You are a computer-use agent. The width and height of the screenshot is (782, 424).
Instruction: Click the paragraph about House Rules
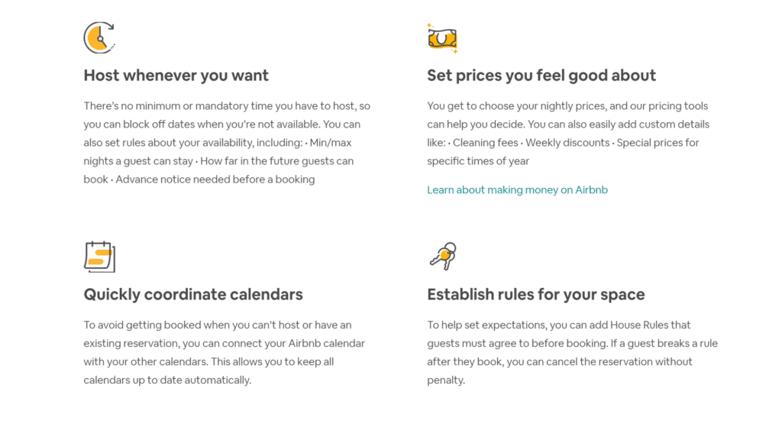[572, 352]
